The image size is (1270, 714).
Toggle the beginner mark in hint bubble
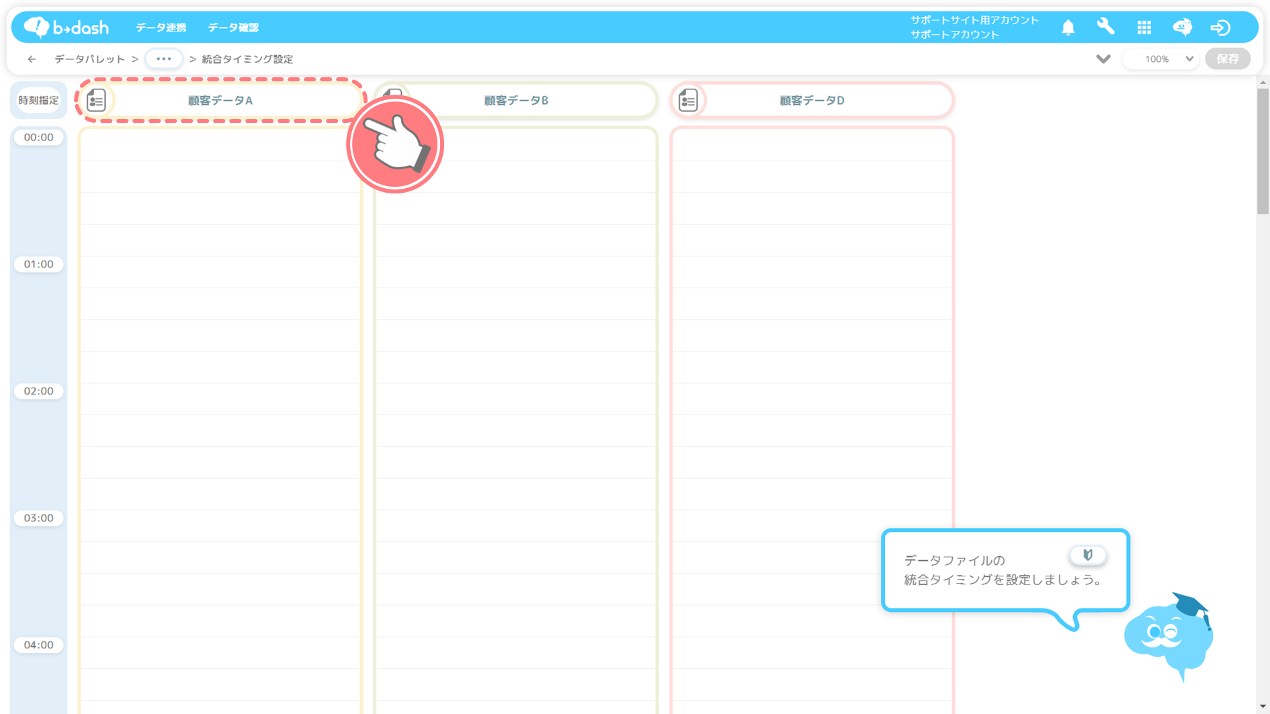(x=1087, y=555)
